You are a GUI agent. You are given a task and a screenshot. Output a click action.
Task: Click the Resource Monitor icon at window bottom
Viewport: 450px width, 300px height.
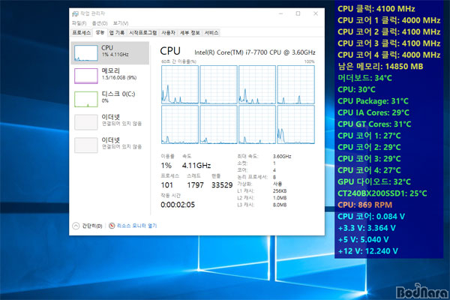click(x=112, y=226)
